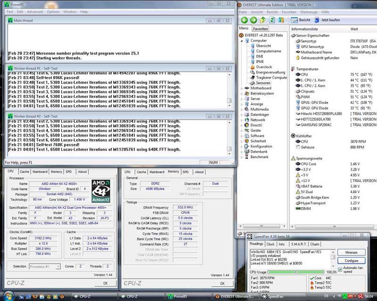
Task: Select the Motherboard Name sensor row
Action: (x=334, y=52)
